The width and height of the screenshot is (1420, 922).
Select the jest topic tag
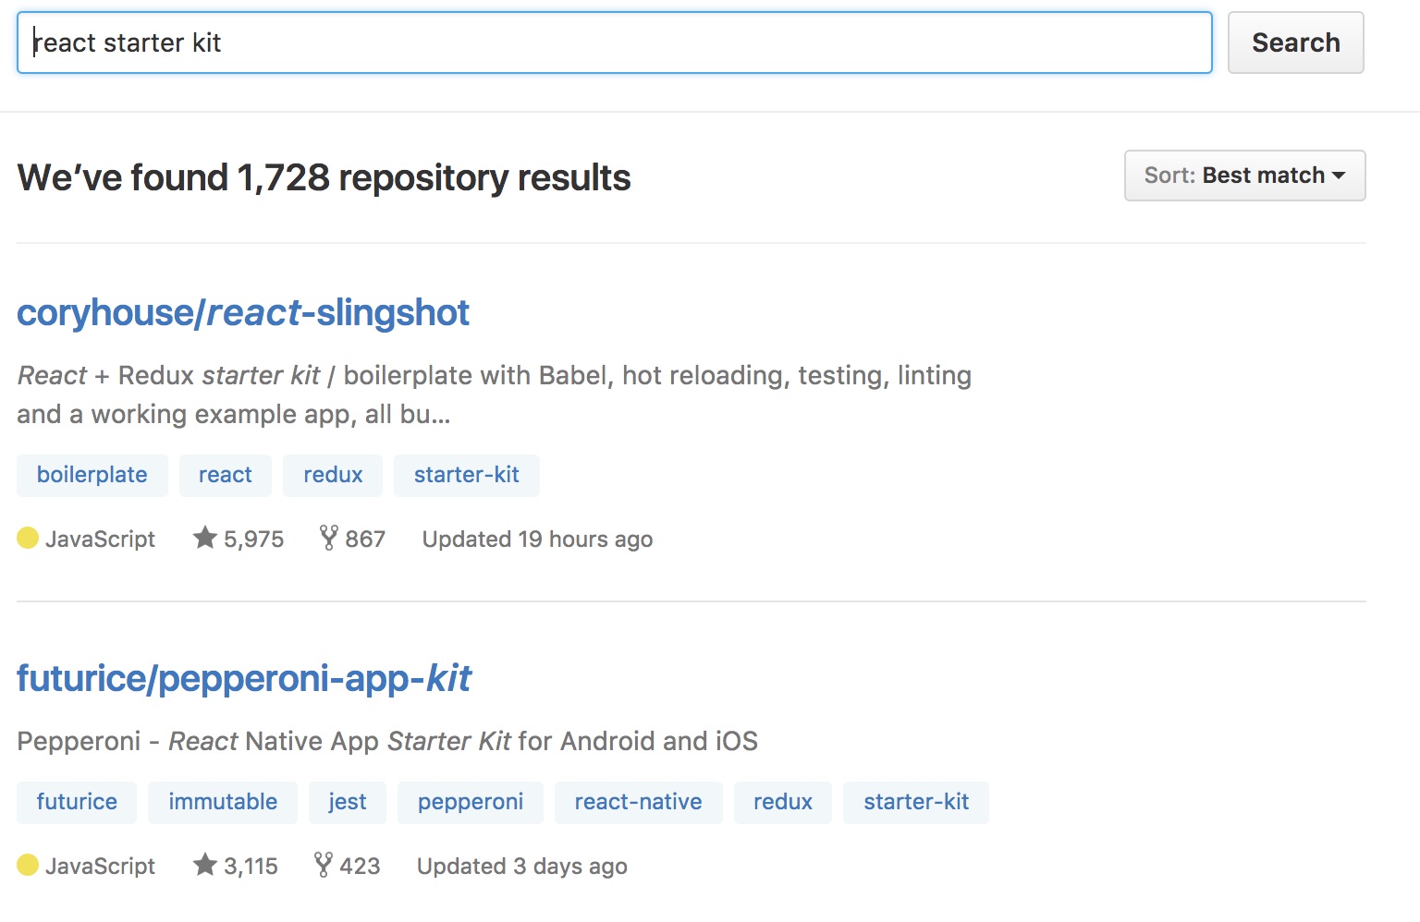pyautogui.click(x=348, y=802)
